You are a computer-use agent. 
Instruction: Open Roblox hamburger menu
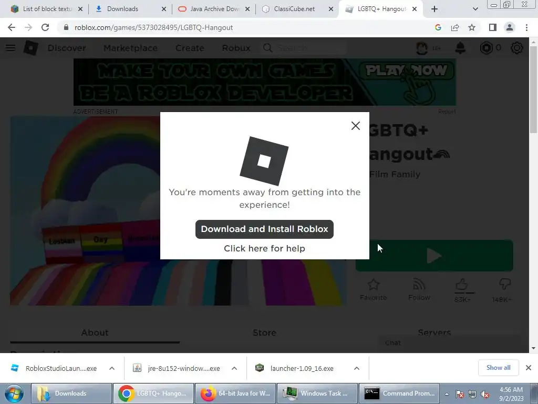click(x=11, y=48)
